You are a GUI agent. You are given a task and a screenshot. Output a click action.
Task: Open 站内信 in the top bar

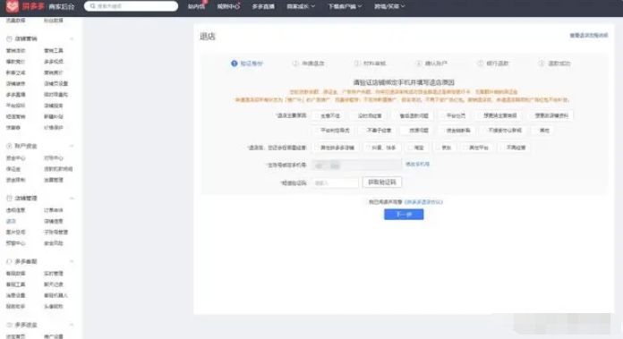pos(196,6)
